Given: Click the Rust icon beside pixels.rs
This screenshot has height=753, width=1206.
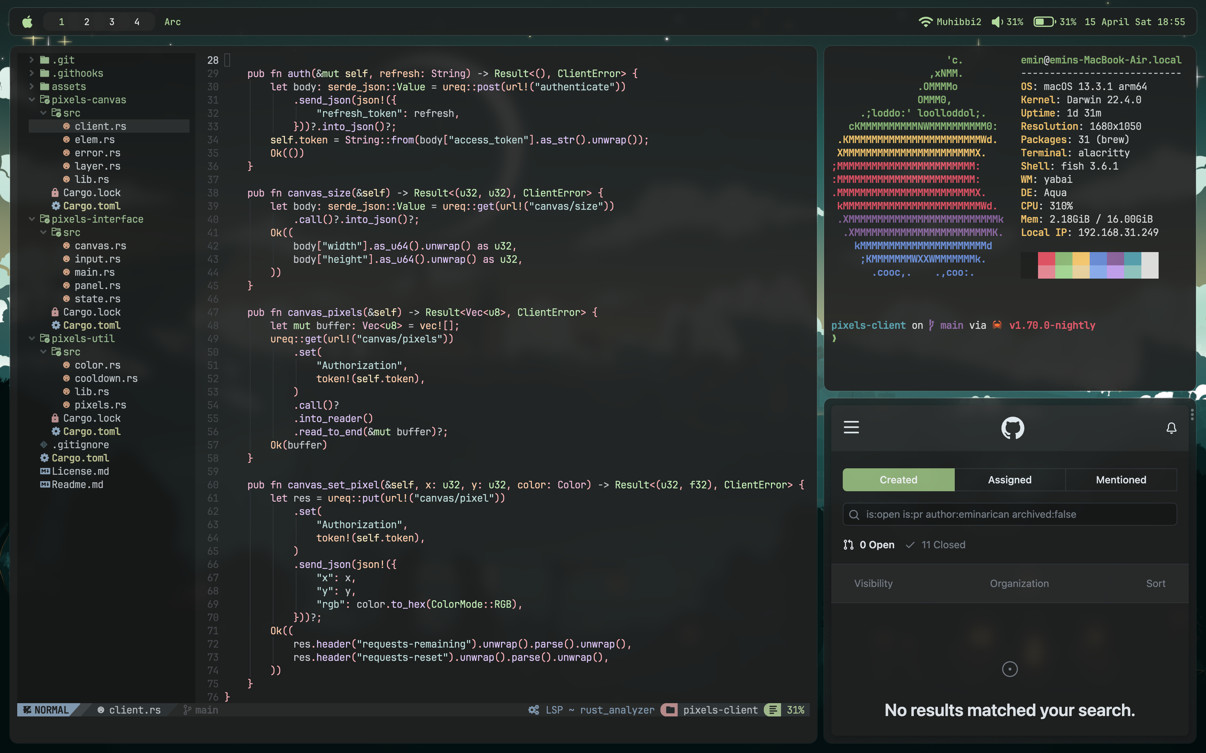Looking at the screenshot, I should [66, 405].
